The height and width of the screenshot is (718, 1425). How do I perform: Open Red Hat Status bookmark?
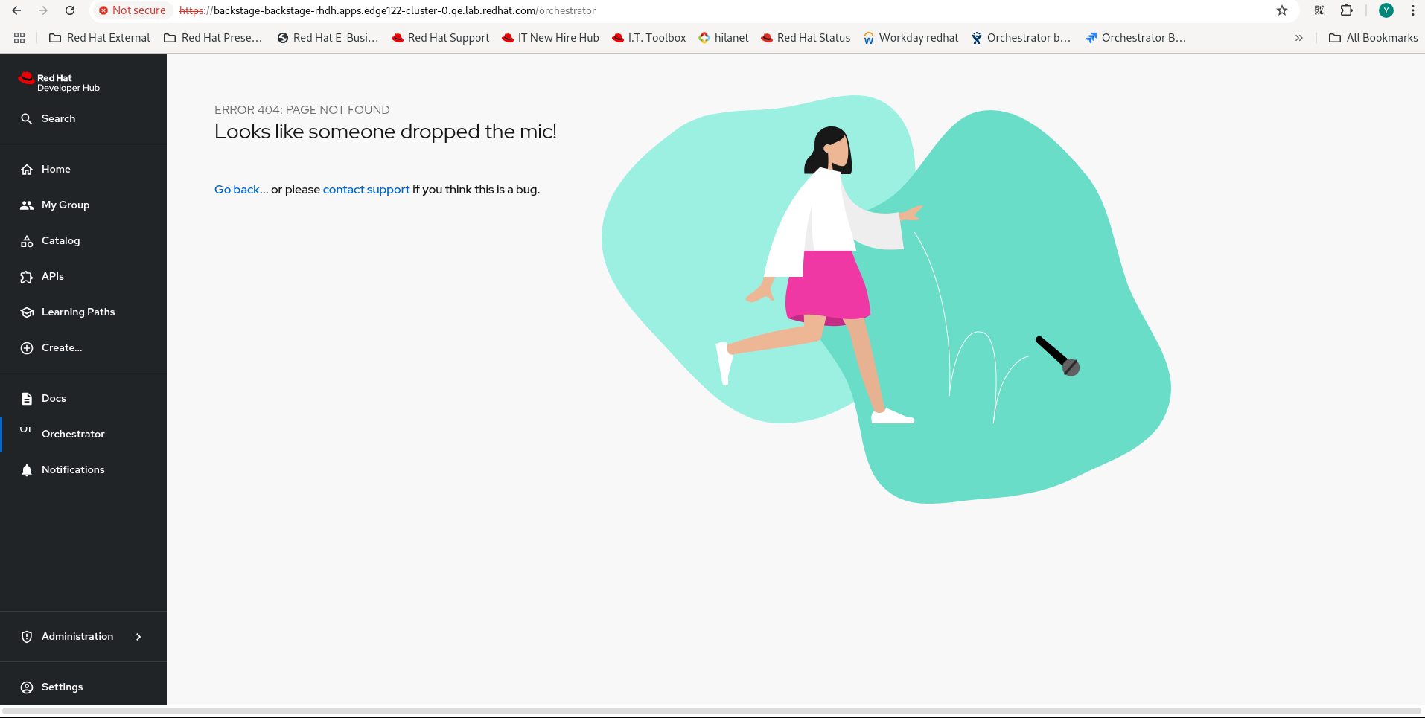point(806,38)
